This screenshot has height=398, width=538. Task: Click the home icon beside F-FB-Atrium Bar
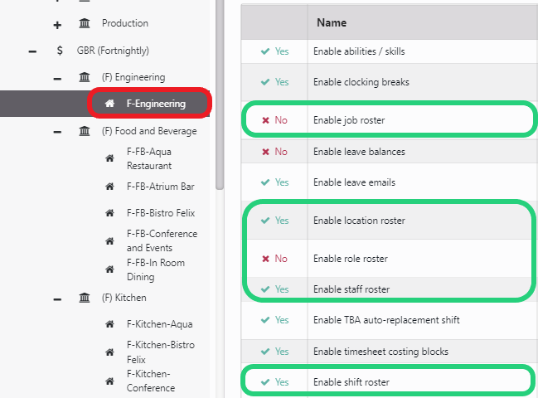pos(109,187)
